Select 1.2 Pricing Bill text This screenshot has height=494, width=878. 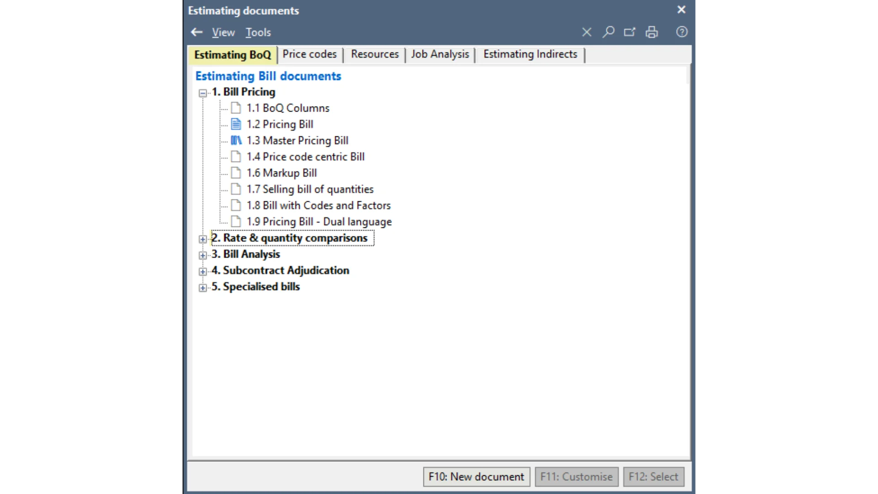(280, 124)
